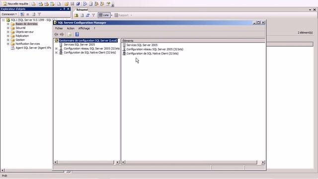The height and width of the screenshot is (179, 318).
Task: Click the Back arrow in Configuration Manager toolbar
Action: click(56, 34)
